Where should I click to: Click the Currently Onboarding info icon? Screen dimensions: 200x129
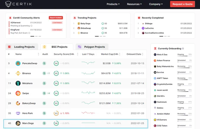pyautogui.click(x=183, y=48)
